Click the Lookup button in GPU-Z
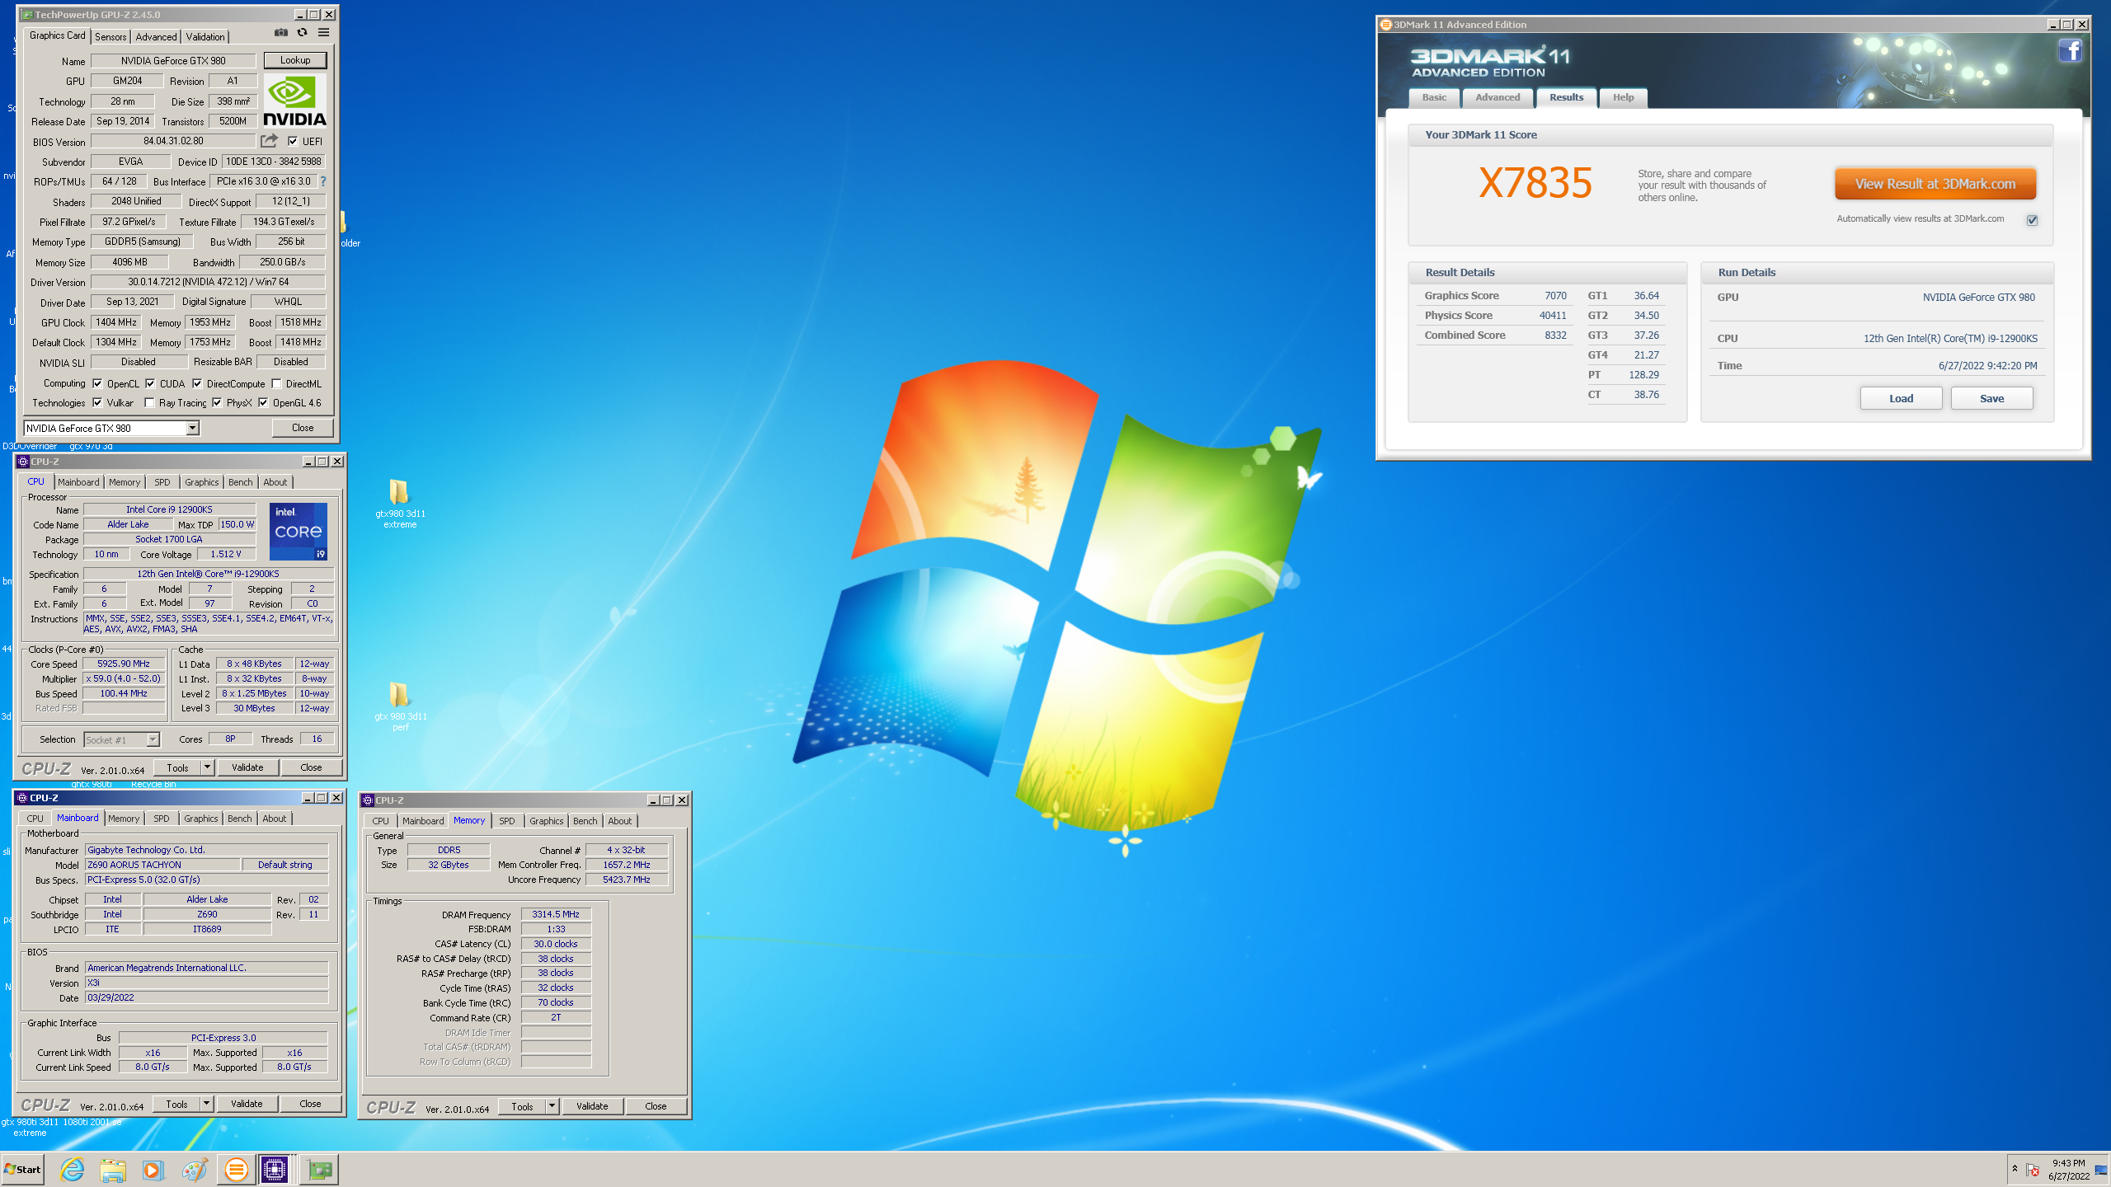Screen dimensions: 2111x1187 point(295,60)
